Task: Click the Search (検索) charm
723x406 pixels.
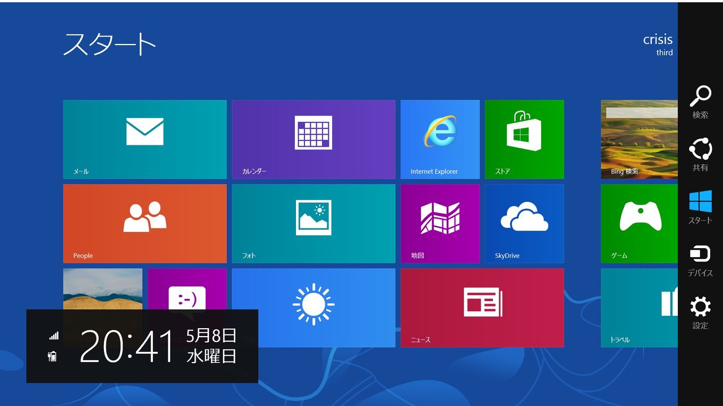Action: pyautogui.click(x=700, y=102)
